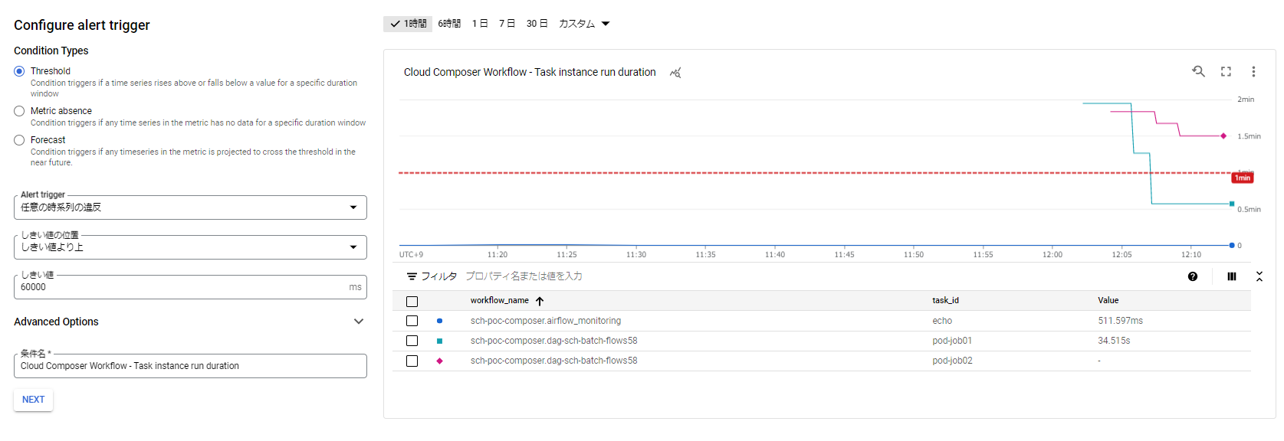The height and width of the screenshot is (441, 1284).
Task: Switch time range to 7 日
Action: click(x=507, y=24)
